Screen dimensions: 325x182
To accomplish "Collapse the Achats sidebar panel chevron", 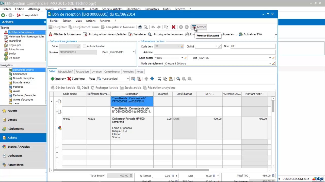I will click(x=45, y=22).
